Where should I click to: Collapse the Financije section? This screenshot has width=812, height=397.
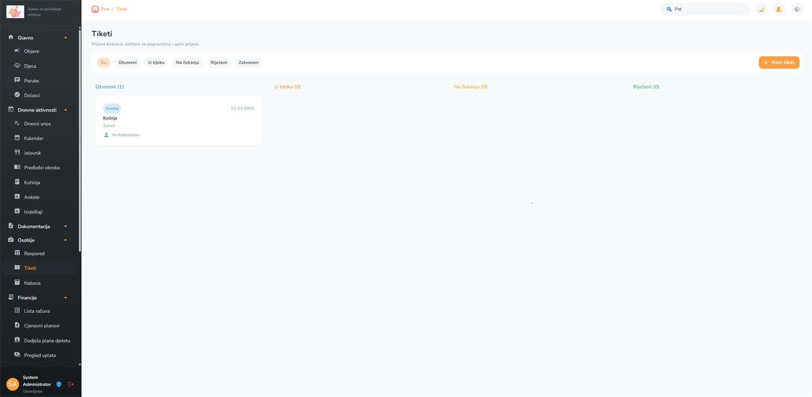[x=65, y=298]
